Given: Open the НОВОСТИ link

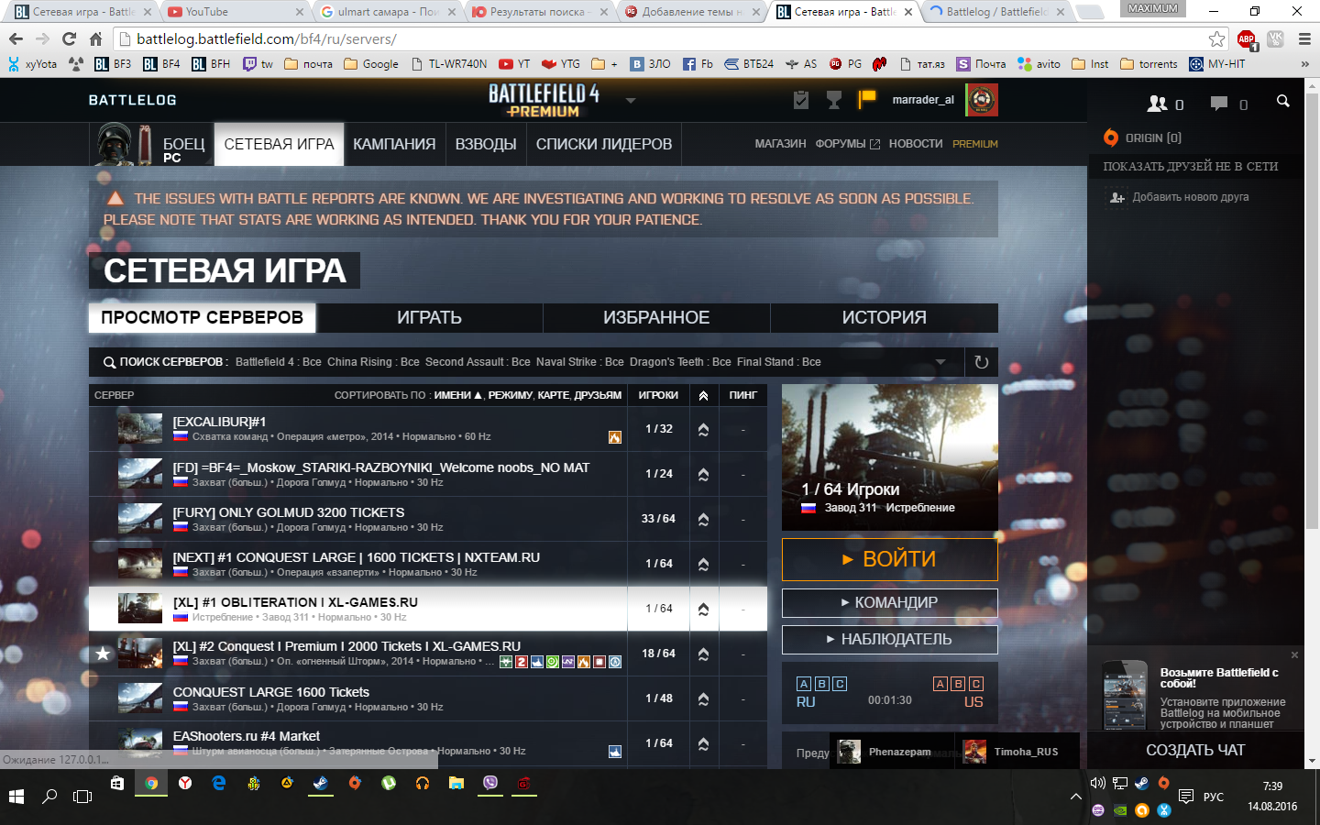Looking at the screenshot, I should [916, 144].
